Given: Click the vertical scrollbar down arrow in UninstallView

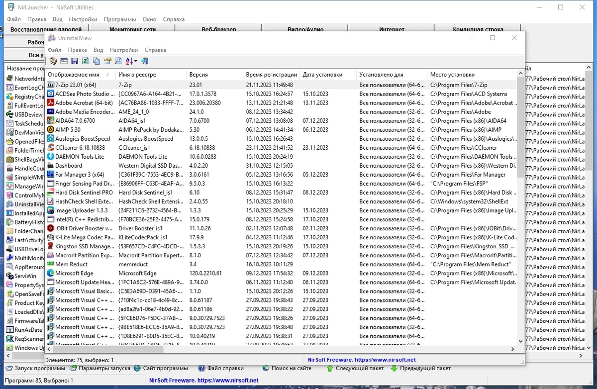Looking at the screenshot, I should tap(521, 341).
